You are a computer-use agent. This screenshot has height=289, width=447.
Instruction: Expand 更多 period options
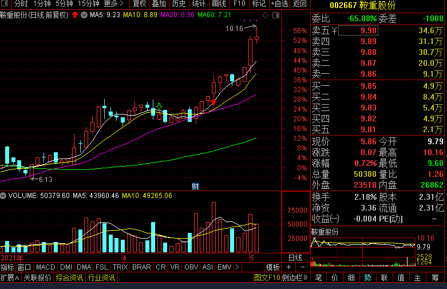tap(114, 3)
